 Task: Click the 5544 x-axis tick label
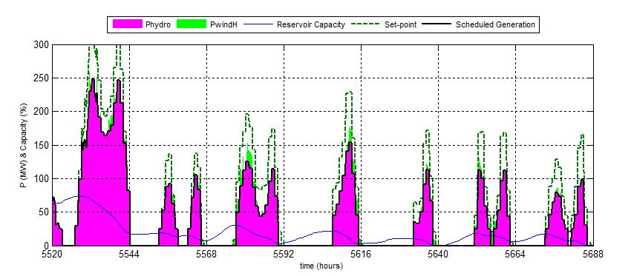(130, 254)
